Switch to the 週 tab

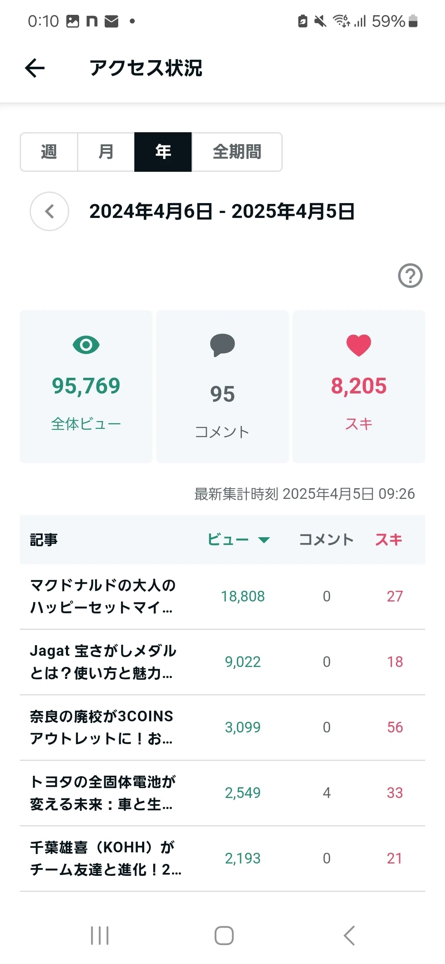(49, 152)
